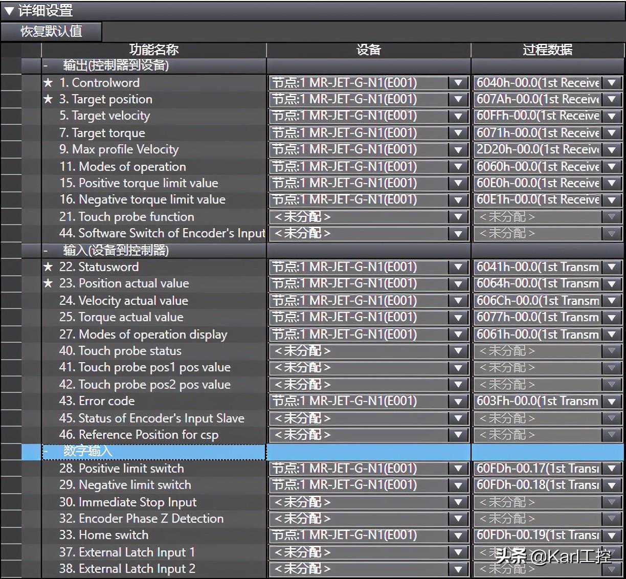The height and width of the screenshot is (579, 626).
Task: Open process data dropdown for 33. Home switch
Action: tap(612, 536)
